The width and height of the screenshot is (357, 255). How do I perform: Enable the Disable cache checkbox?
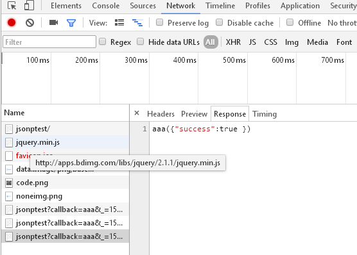219,22
